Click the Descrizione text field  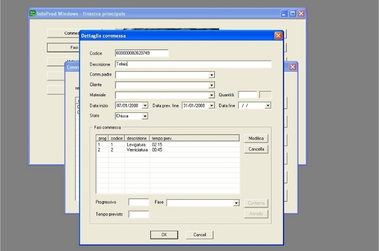coord(193,64)
